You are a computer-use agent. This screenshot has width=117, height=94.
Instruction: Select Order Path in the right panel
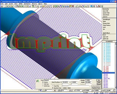pos(106,13)
